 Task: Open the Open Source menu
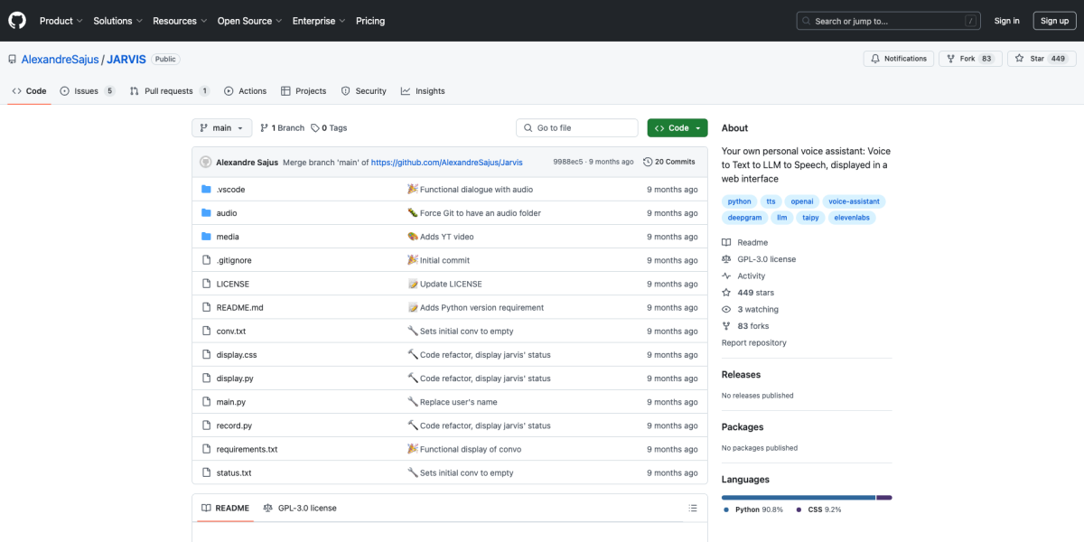coord(247,21)
